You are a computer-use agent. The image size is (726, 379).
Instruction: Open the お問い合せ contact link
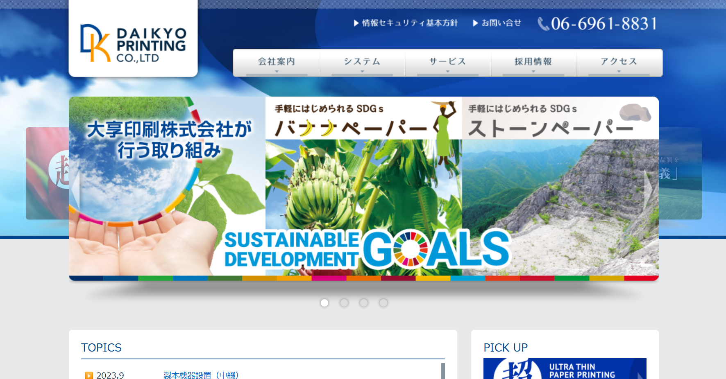501,23
